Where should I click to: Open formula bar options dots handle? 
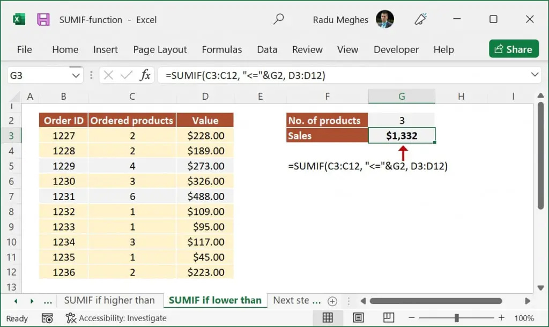click(91, 75)
